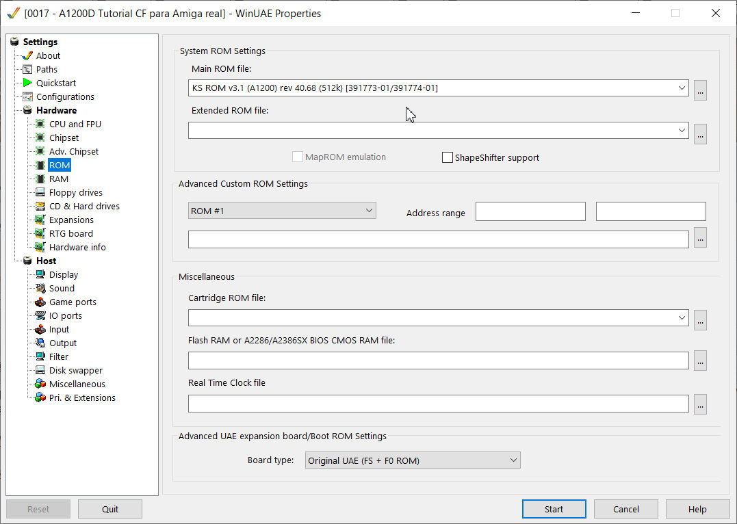Screen dimensions: 737x524
Task: Click the Disk swapper icon
Action: [x=40, y=370]
